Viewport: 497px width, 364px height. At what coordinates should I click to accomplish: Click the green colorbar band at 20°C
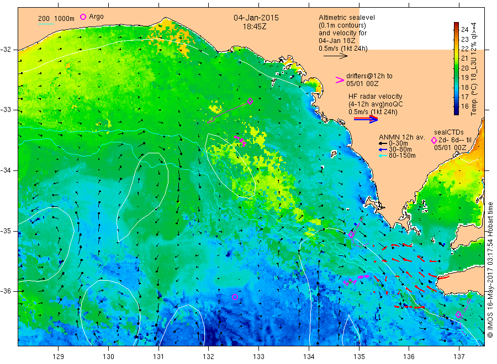tap(456, 68)
